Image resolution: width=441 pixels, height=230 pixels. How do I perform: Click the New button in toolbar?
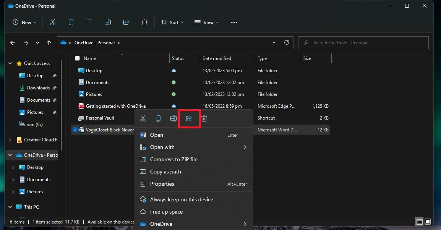24,23
